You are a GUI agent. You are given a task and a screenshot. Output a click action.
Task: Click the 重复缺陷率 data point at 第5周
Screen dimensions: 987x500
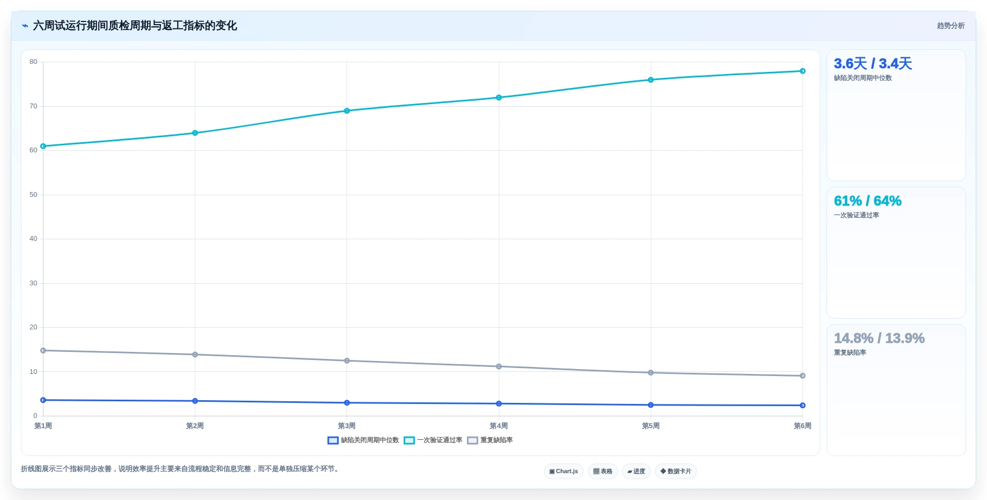coord(651,372)
